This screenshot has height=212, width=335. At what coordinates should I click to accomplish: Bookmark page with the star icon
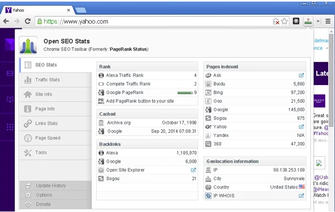[x=285, y=22]
